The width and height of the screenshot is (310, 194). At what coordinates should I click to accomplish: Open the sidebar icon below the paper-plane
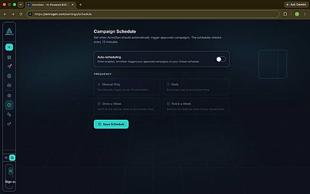(9, 76)
